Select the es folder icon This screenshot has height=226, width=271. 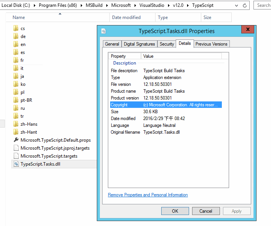[16, 52]
